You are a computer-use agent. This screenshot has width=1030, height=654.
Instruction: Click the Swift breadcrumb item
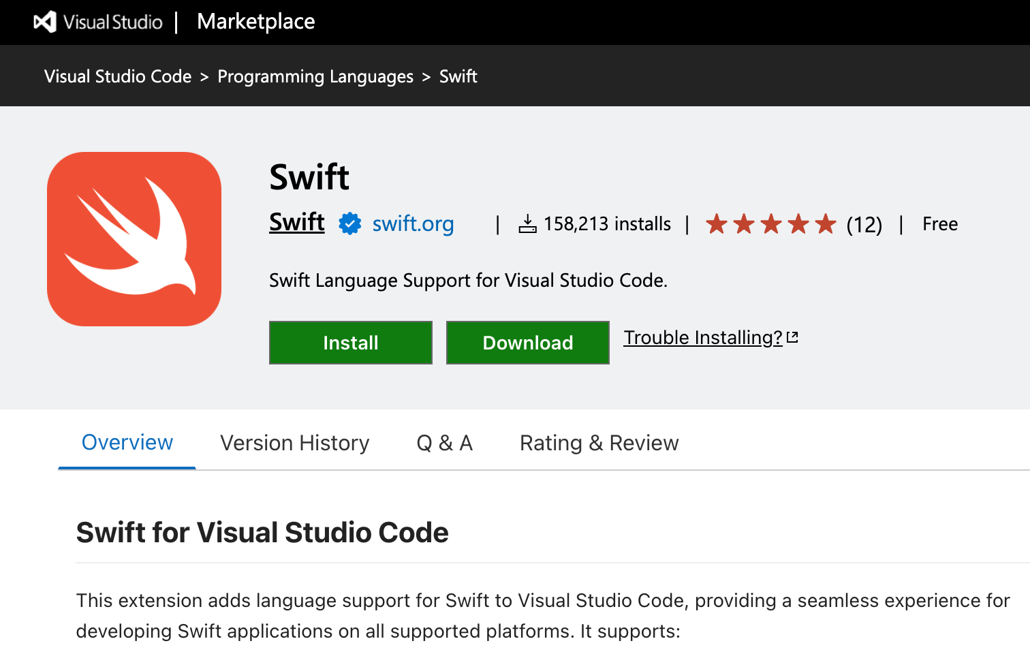coord(458,76)
